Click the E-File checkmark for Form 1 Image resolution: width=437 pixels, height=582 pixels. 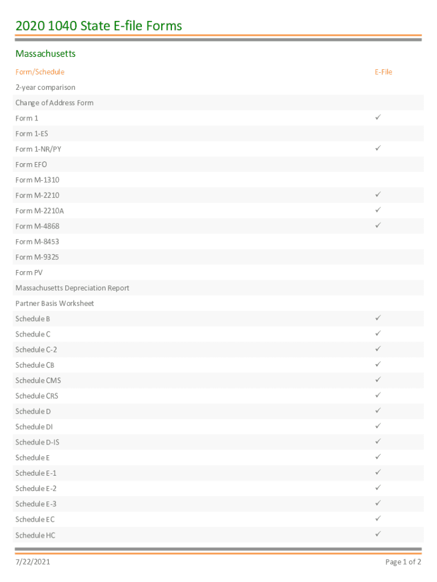point(378,118)
